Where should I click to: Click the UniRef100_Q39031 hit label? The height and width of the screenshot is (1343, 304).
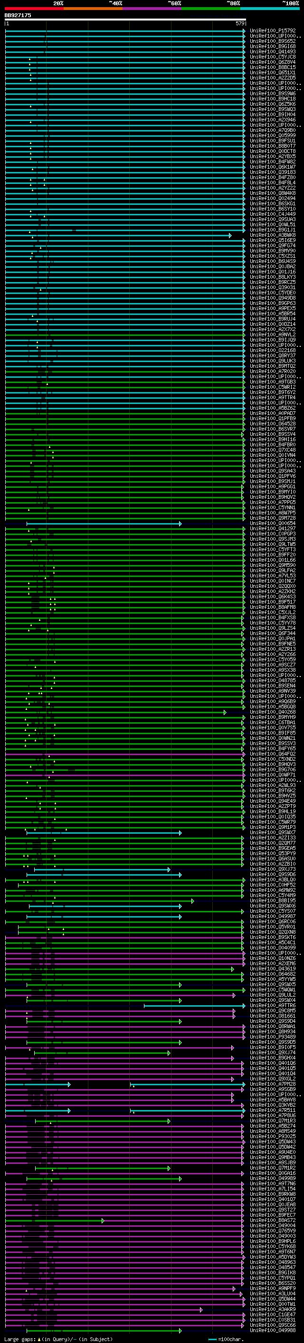pyautogui.click(x=273, y=288)
